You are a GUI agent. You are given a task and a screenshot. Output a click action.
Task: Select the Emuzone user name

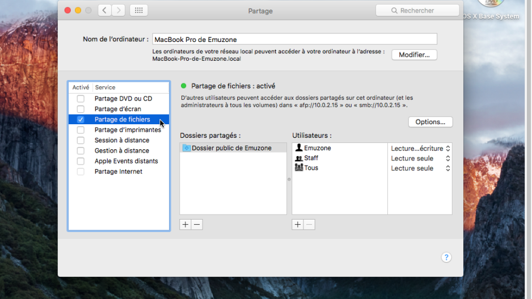317,148
